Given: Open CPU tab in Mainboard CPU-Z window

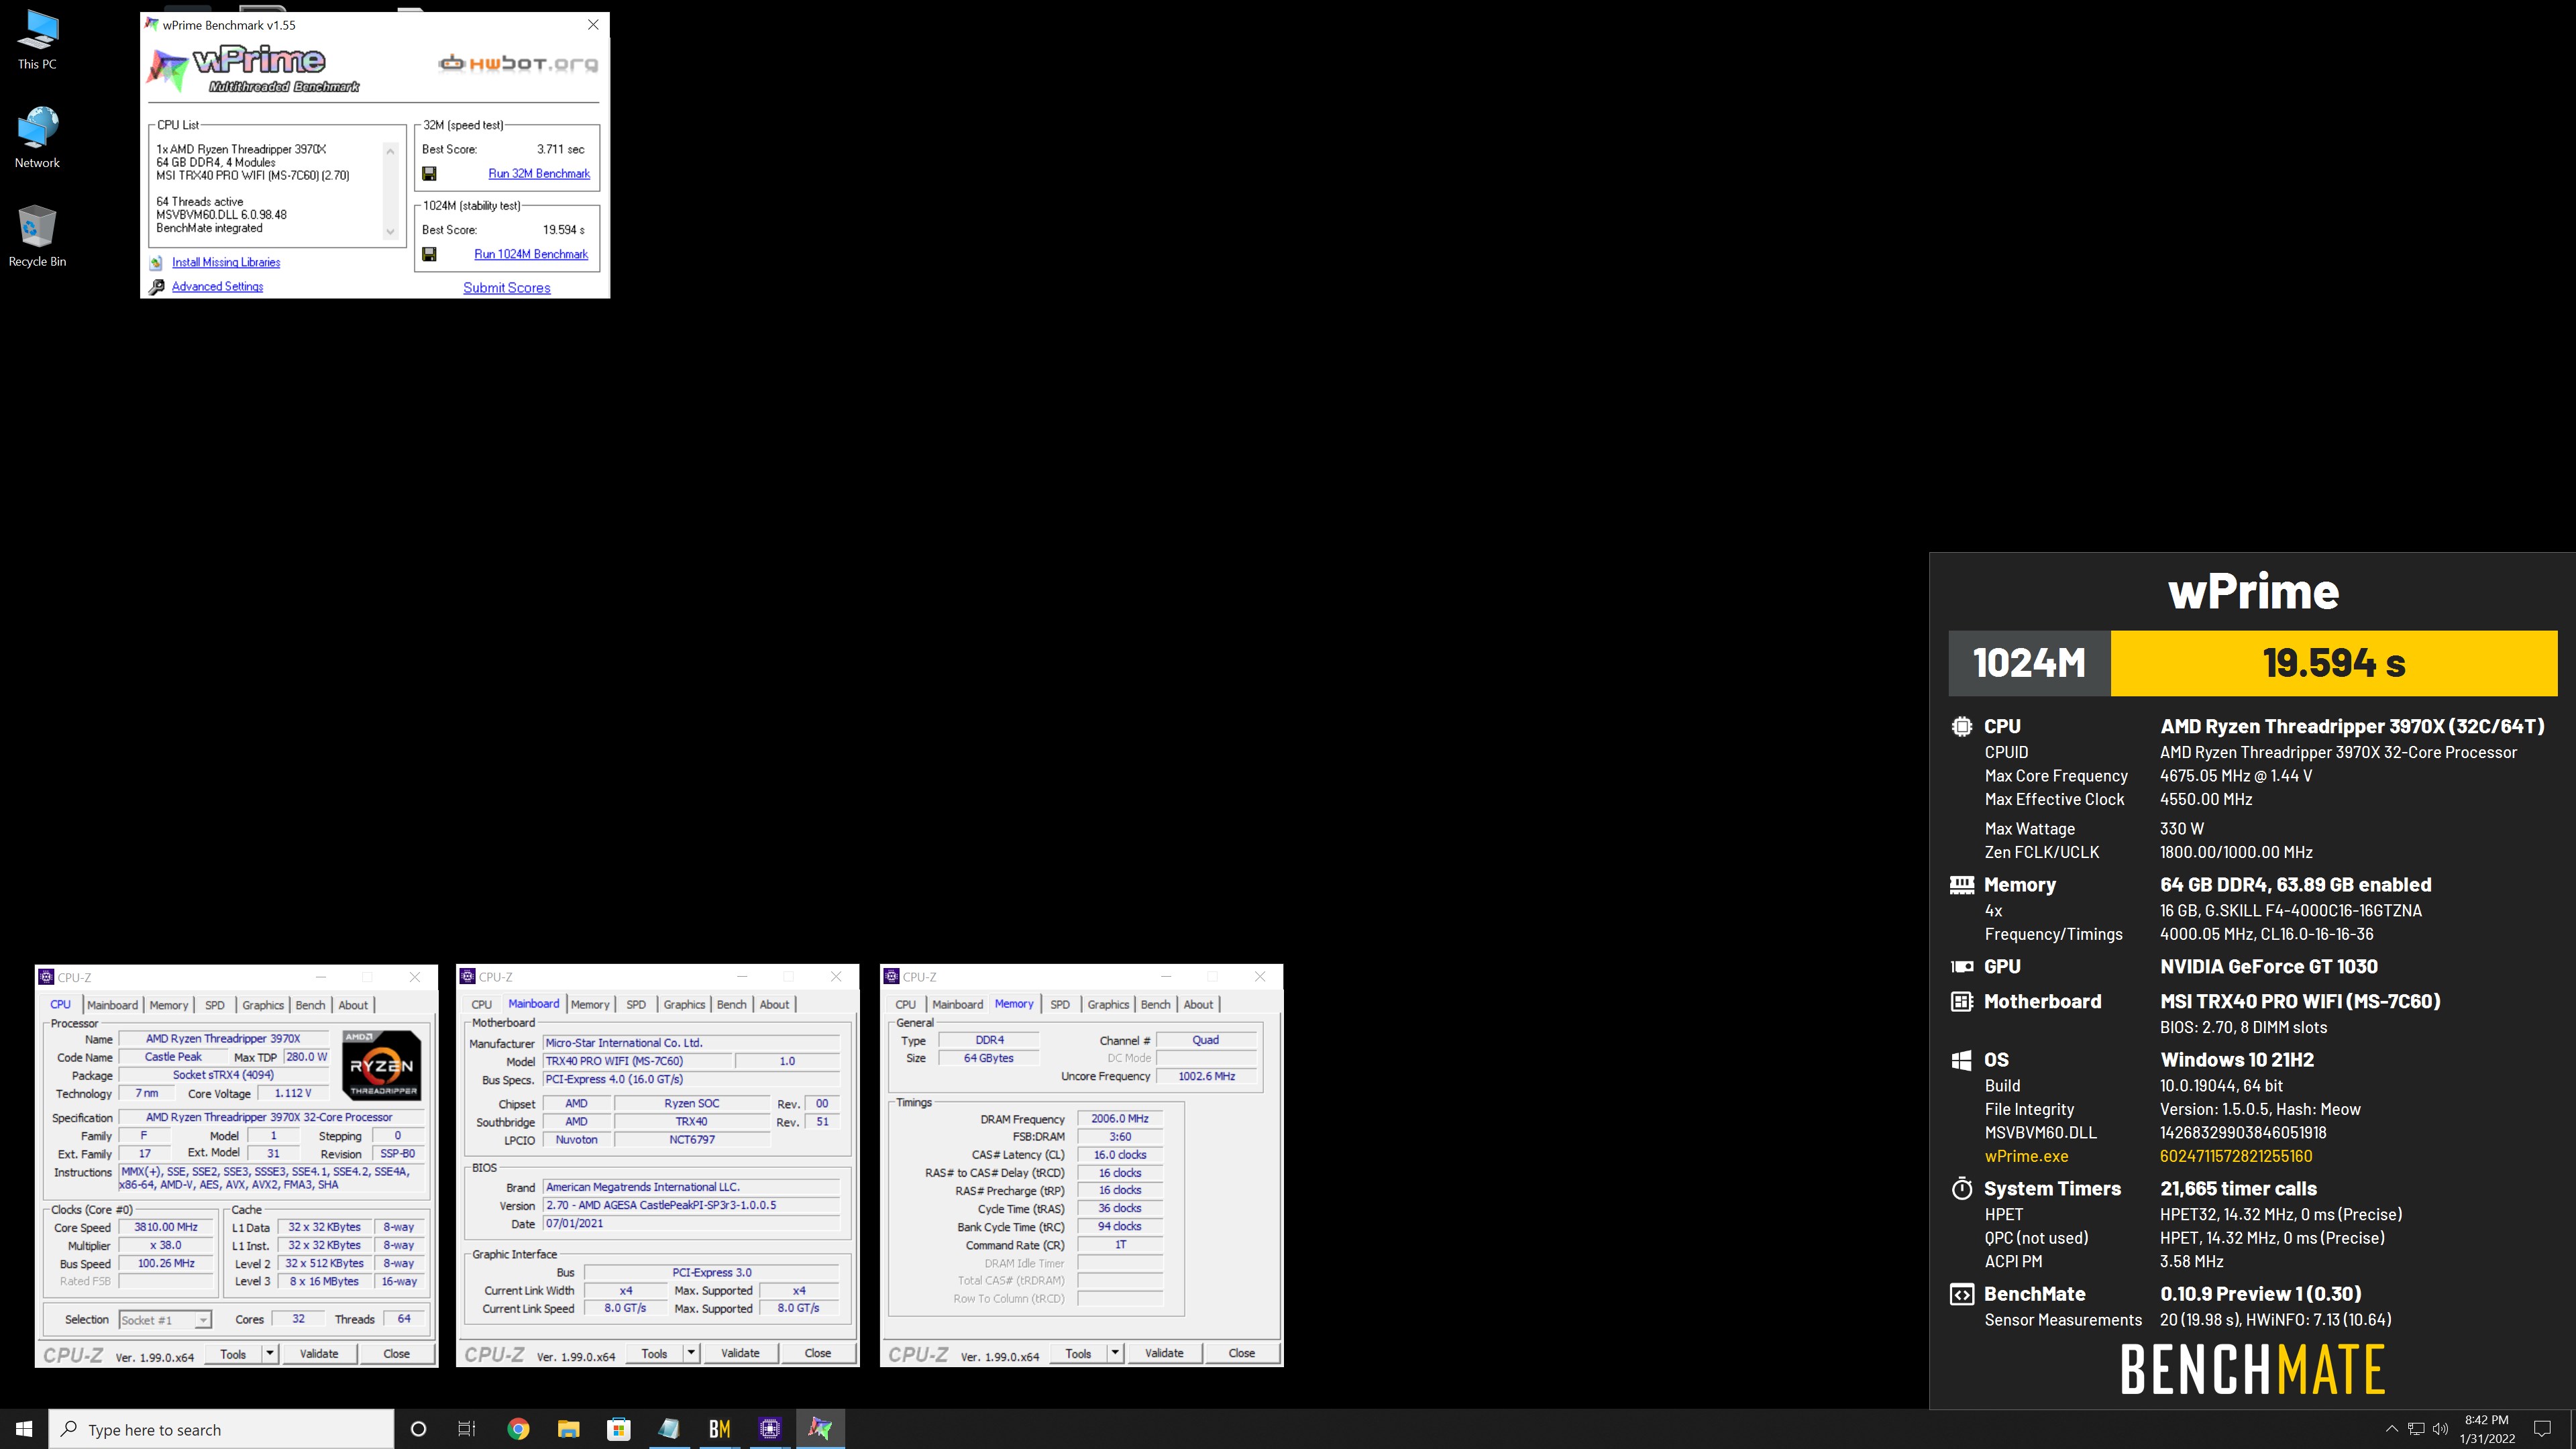Looking at the screenshot, I should pyautogui.click(x=482, y=1005).
